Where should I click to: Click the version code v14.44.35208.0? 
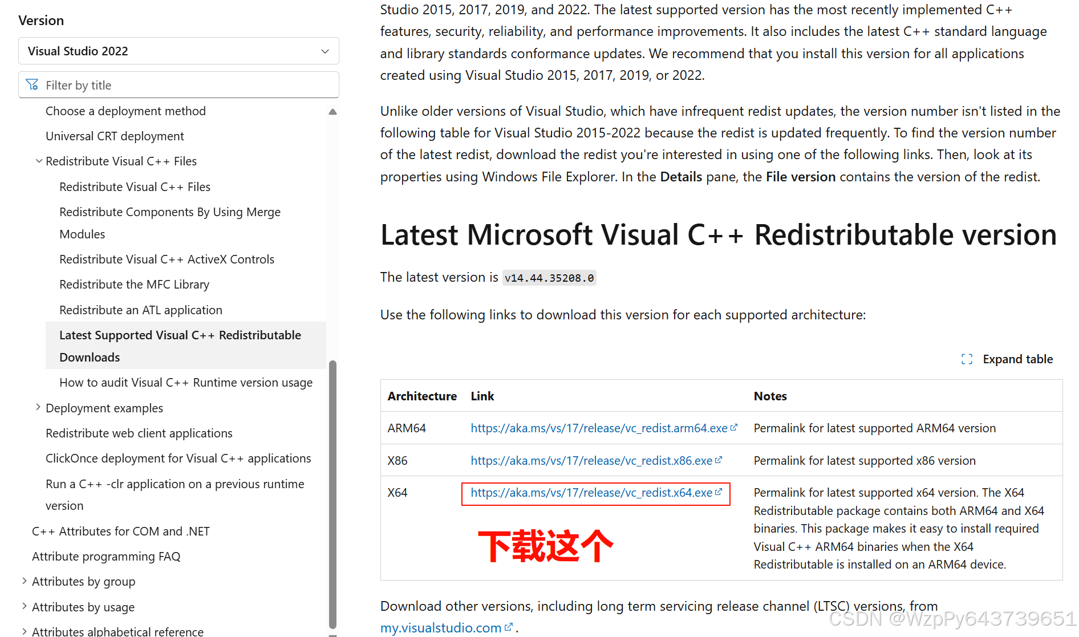(549, 278)
